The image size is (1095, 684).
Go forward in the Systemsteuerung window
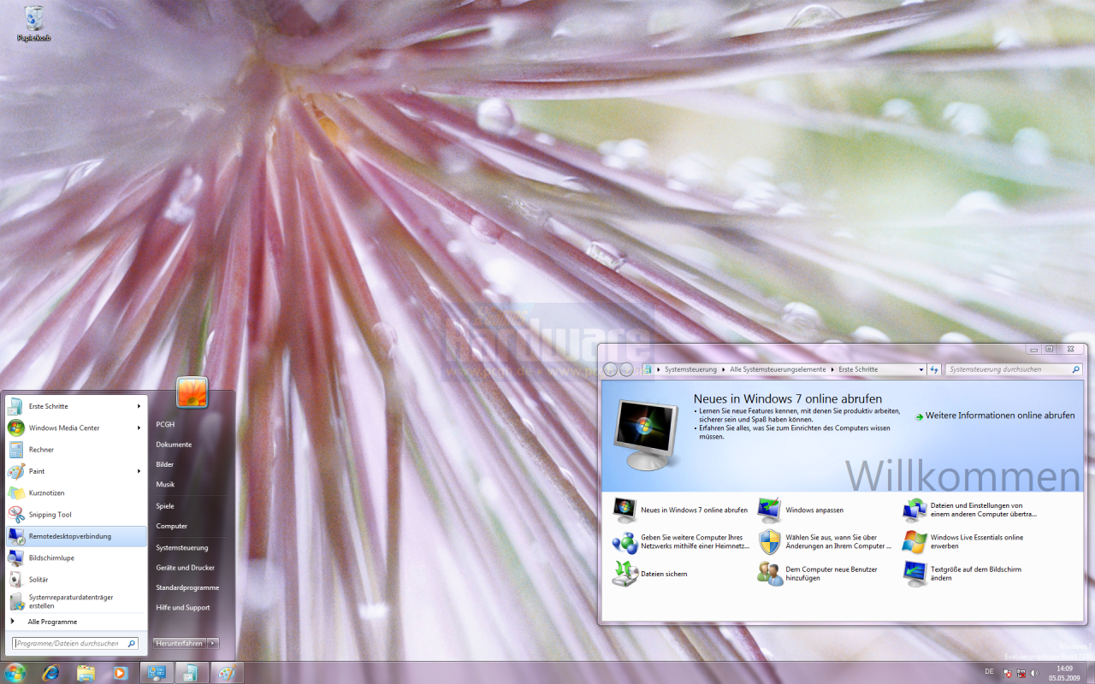(x=626, y=369)
